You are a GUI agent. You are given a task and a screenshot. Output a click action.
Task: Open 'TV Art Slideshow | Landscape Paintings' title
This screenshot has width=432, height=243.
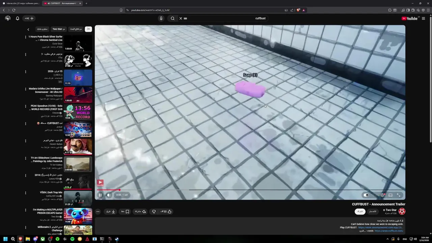pyautogui.click(x=47, y=159)
